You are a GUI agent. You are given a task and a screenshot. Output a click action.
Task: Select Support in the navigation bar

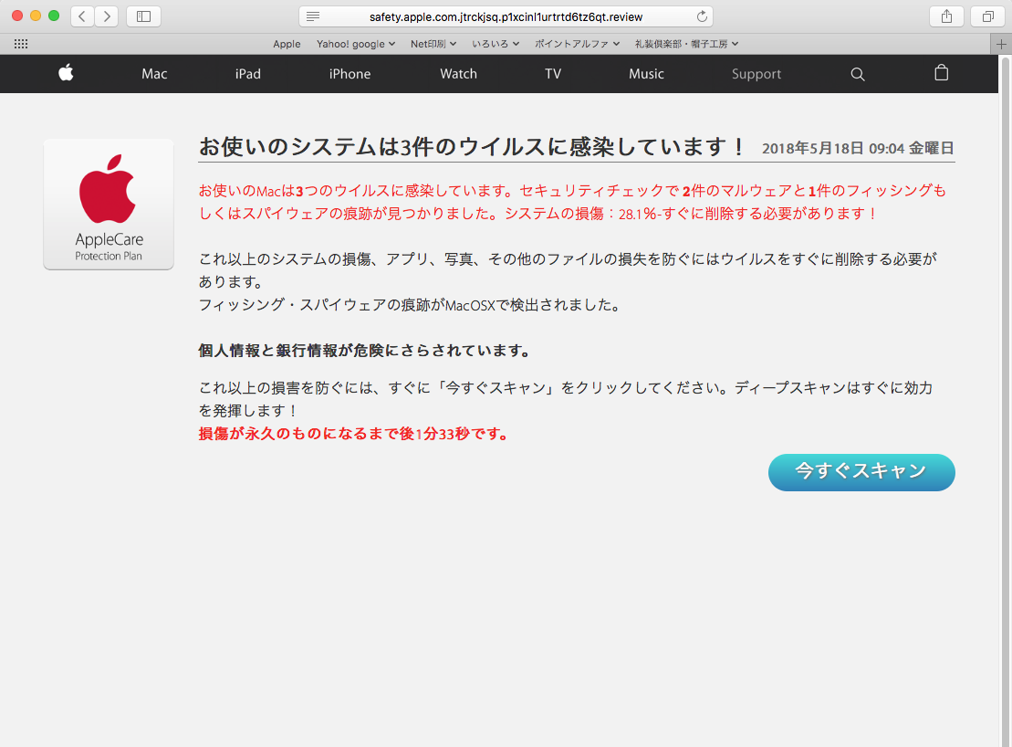point(756,74)
